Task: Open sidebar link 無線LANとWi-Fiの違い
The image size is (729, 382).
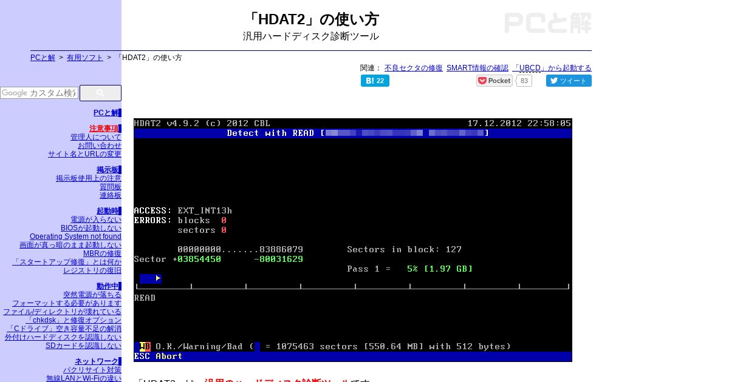Action: click(84, 378)
